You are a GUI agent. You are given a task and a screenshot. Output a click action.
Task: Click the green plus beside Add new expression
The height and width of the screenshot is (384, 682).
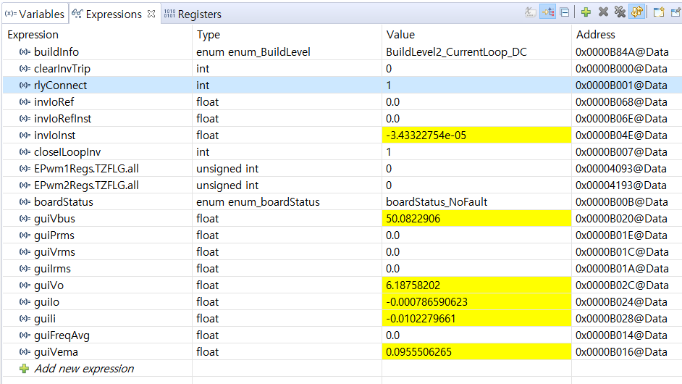(25, 369)
